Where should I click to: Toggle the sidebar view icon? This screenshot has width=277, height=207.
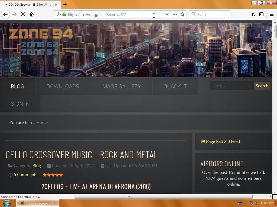[x=261, y=15]
